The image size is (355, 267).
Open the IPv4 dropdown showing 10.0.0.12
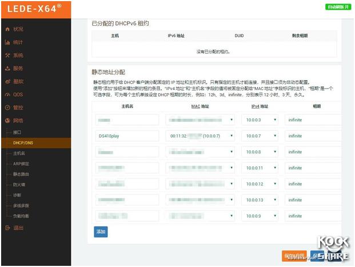point(260,184)
